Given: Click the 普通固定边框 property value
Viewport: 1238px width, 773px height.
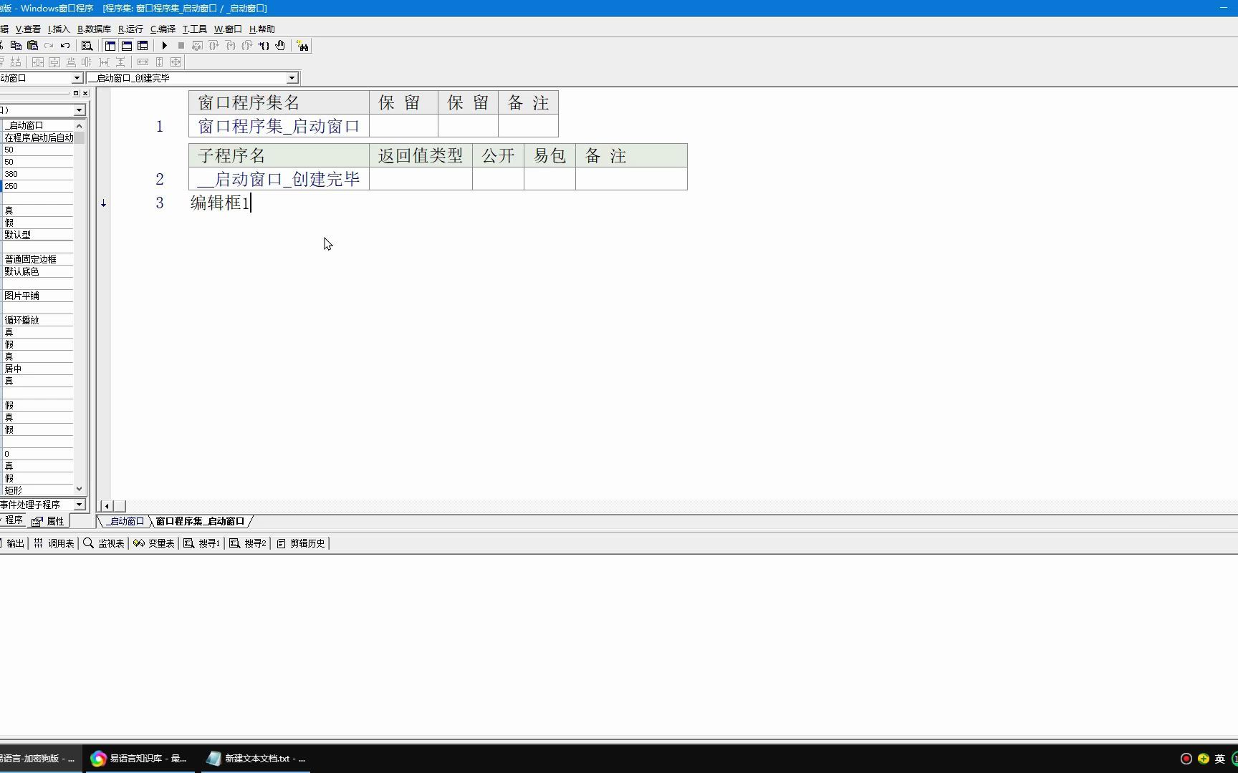Looking at the screenshot, I should point(38,259).
